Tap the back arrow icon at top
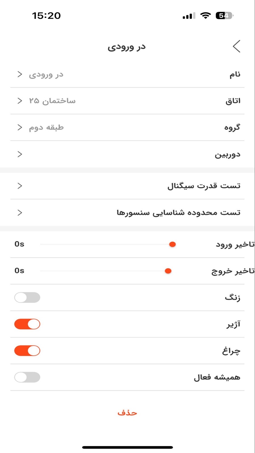The image size is (255, 453). pos(237,46)
